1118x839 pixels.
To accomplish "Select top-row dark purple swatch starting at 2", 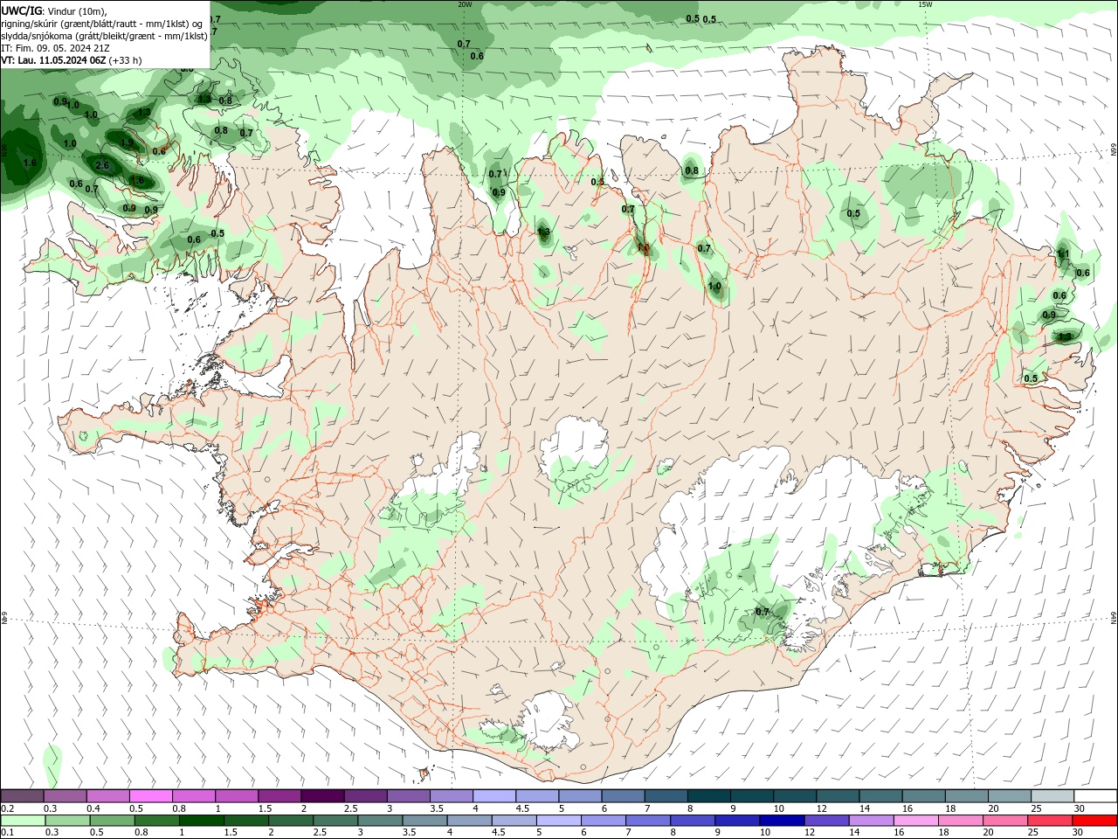I will 322,796.
